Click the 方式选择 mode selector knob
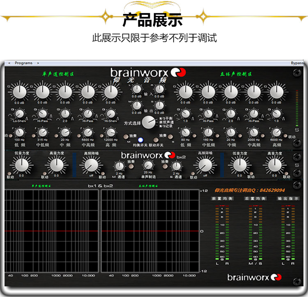 click(x=149, y=122)
